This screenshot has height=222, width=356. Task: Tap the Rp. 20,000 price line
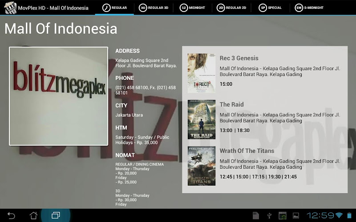point(126,173)
